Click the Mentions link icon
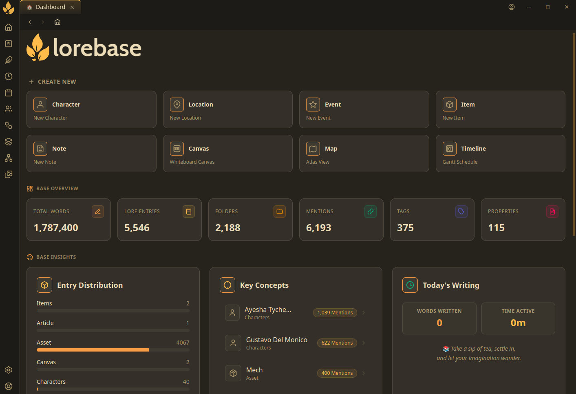Viewport: 576px width, 394px height. (371, 211)
